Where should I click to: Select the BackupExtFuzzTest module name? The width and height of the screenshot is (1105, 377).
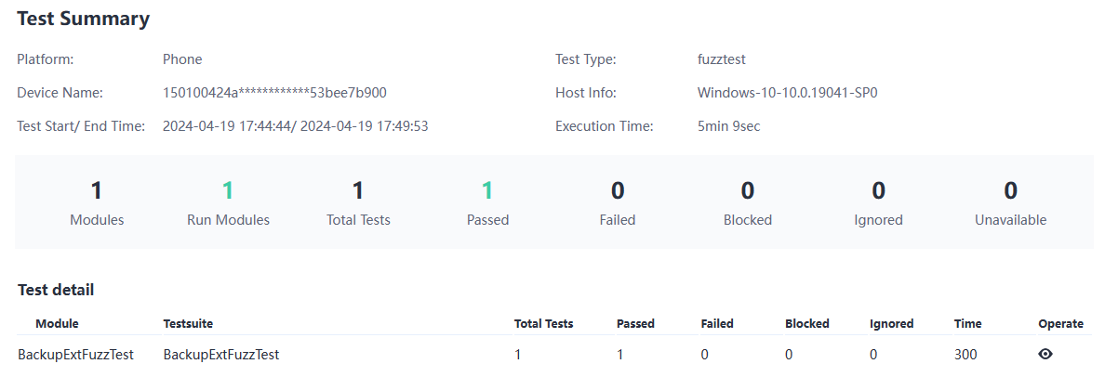coord(75,356)
